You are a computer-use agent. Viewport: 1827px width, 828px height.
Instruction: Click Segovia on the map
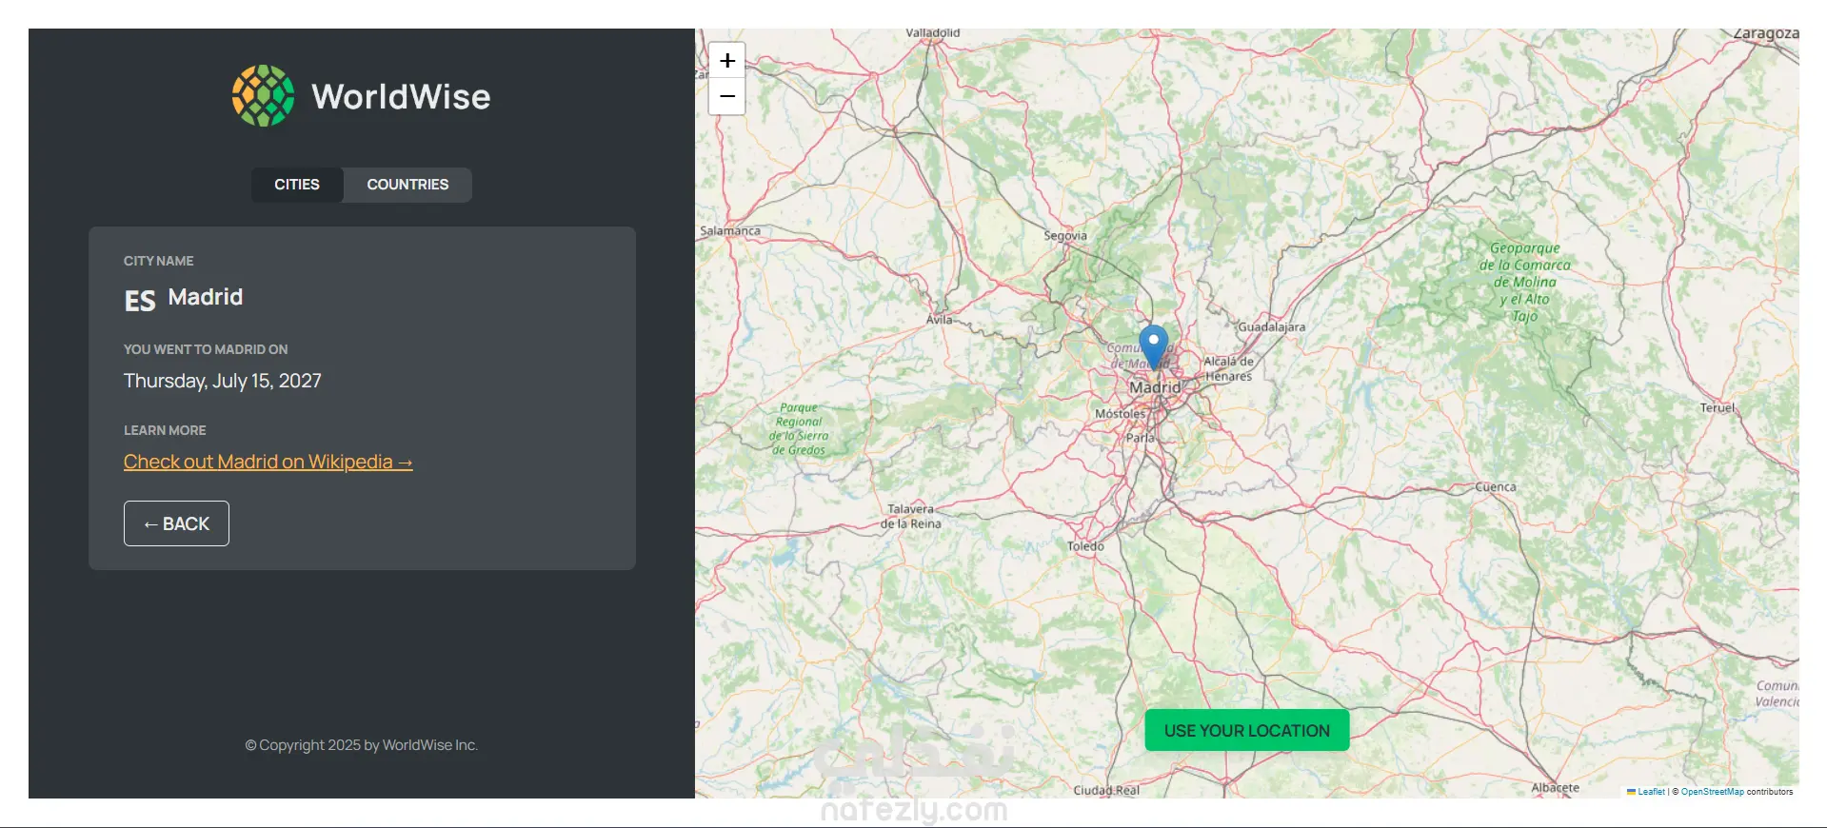pos(1064,235)
